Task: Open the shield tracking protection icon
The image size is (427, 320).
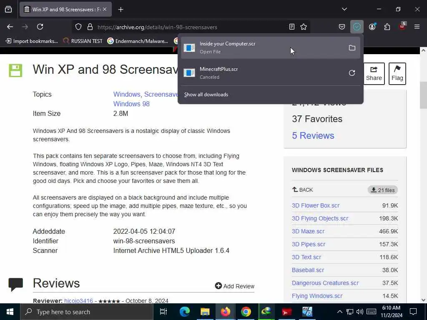Action: click(x=78, y=27)
